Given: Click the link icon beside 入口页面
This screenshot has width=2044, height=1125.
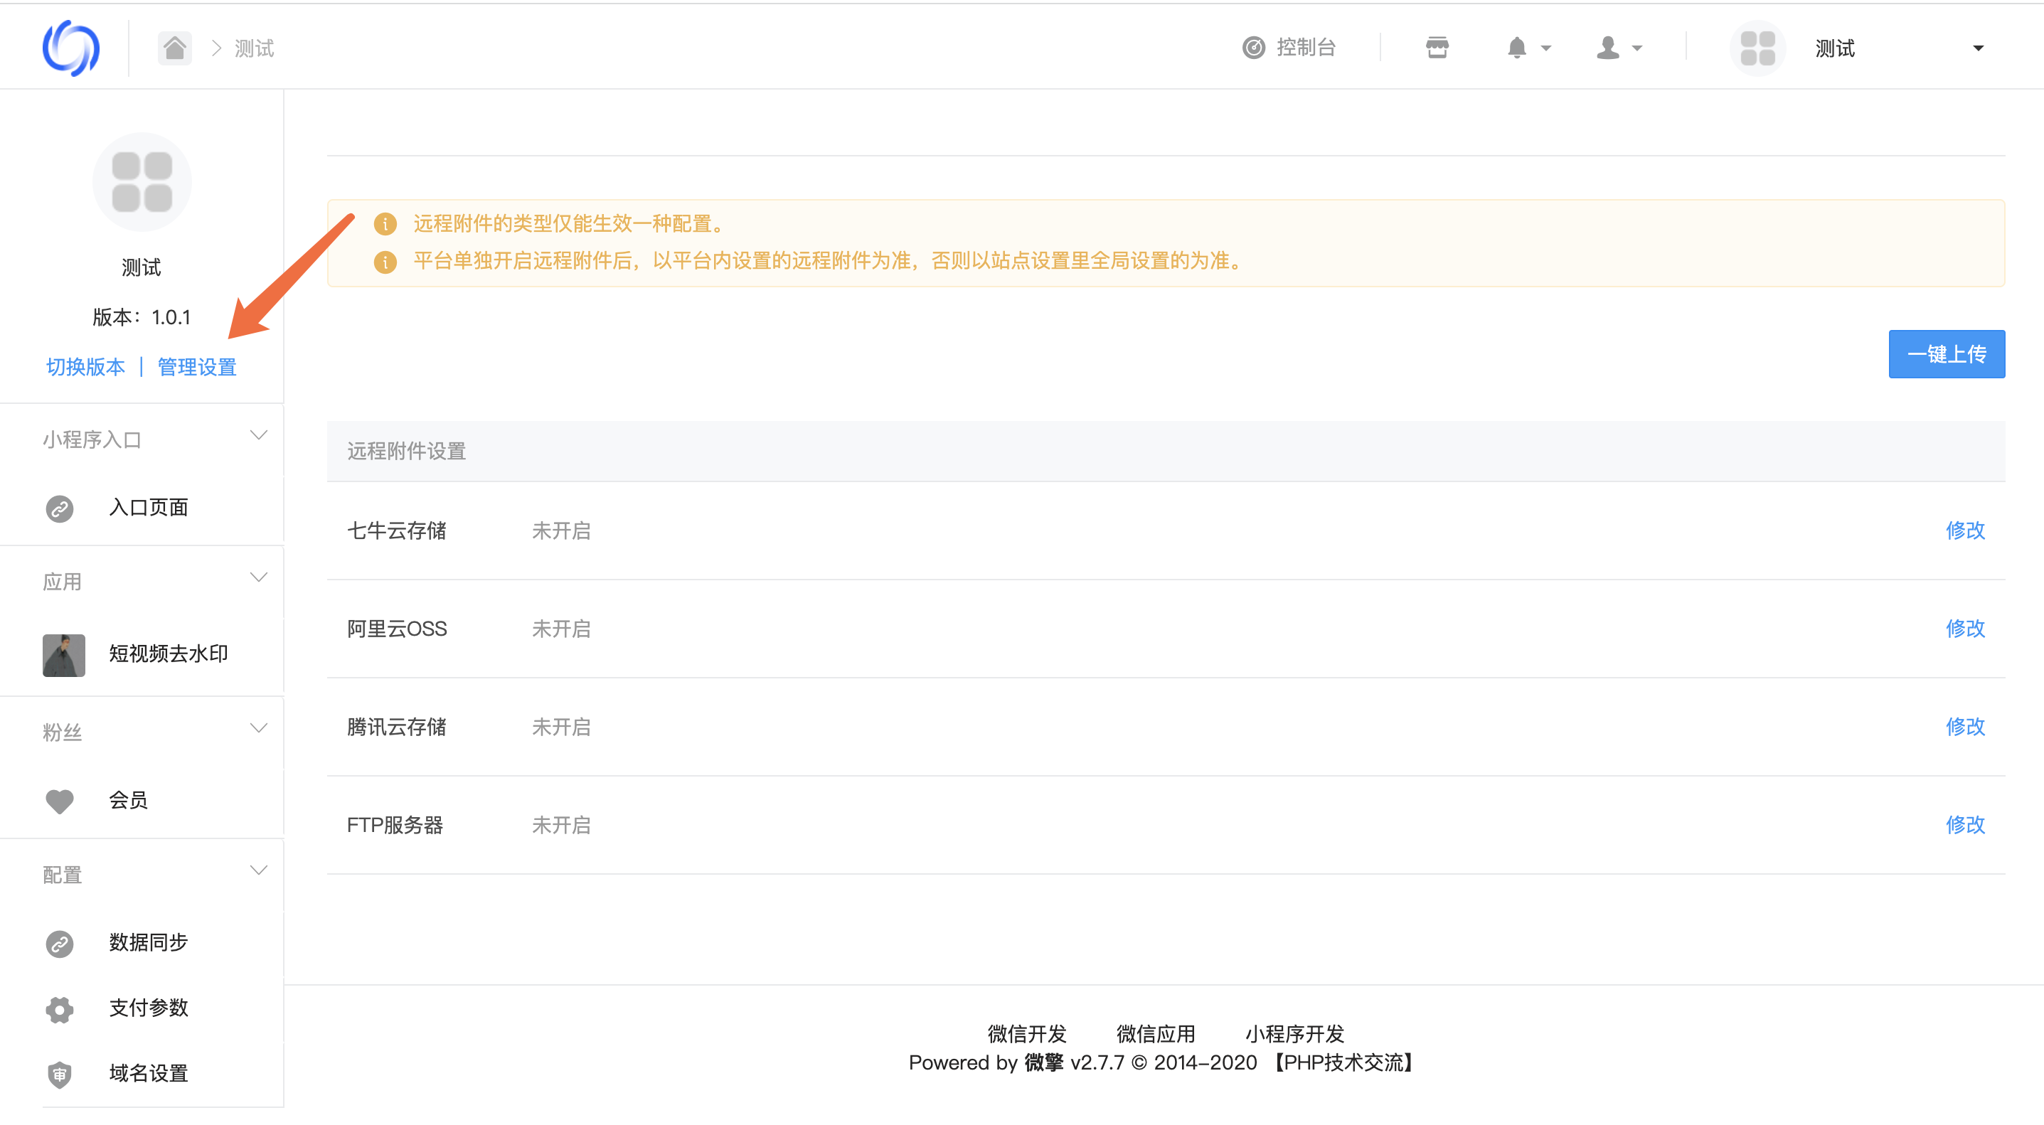Looking at the screenshot, I should click(60, 508).
